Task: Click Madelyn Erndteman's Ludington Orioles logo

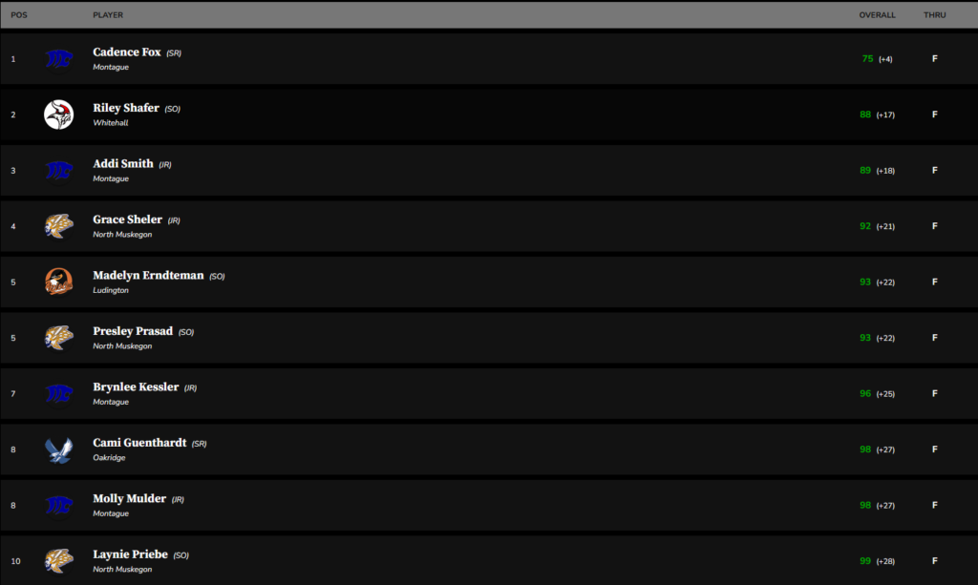Action: [59, 282]
